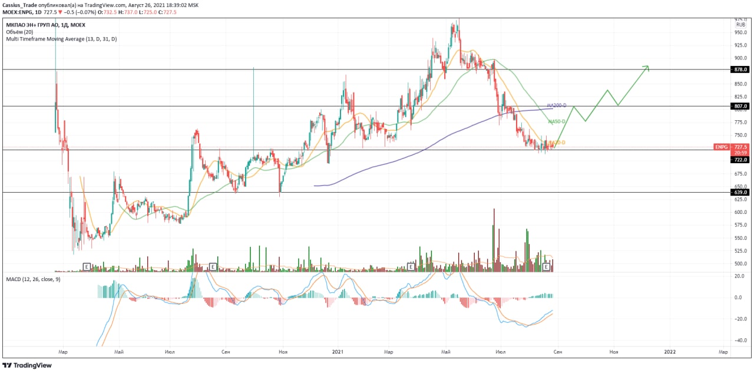This screenshot has height=373, width=754.
Task: Click the TradingView.com text in header
Action: tap(105, 5)
